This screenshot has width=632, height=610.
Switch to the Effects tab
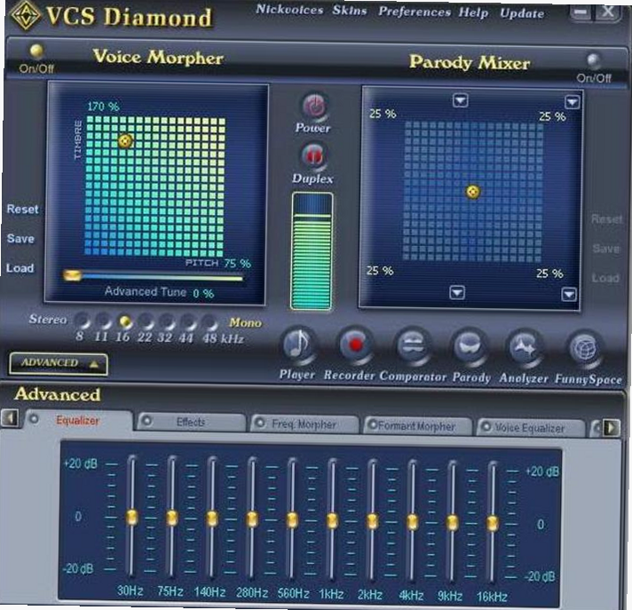pyautogui.click(x=192, y=422)
